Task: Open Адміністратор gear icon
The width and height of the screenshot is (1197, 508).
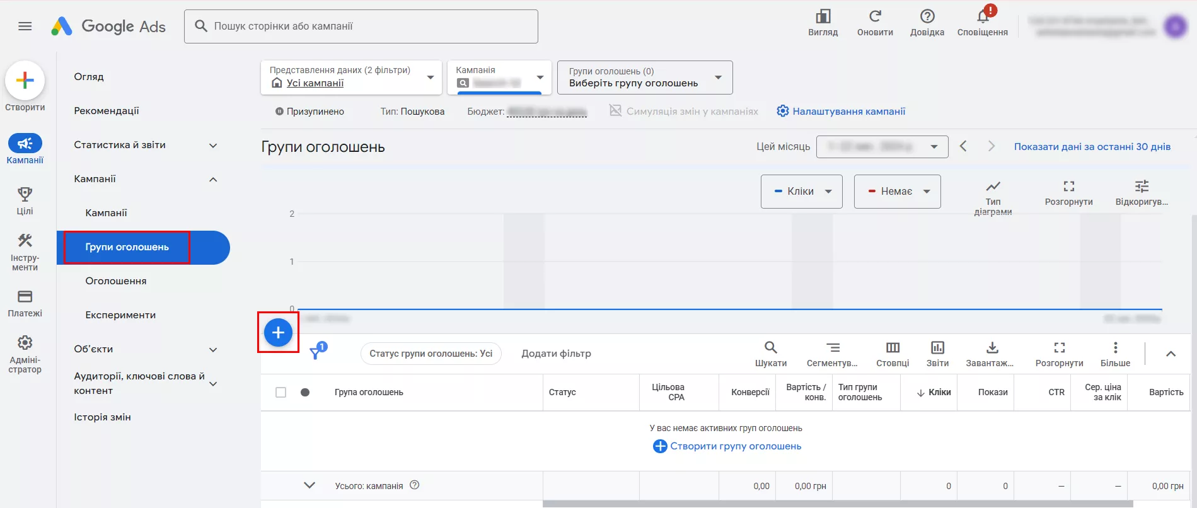Action: [x=25, y=343]
